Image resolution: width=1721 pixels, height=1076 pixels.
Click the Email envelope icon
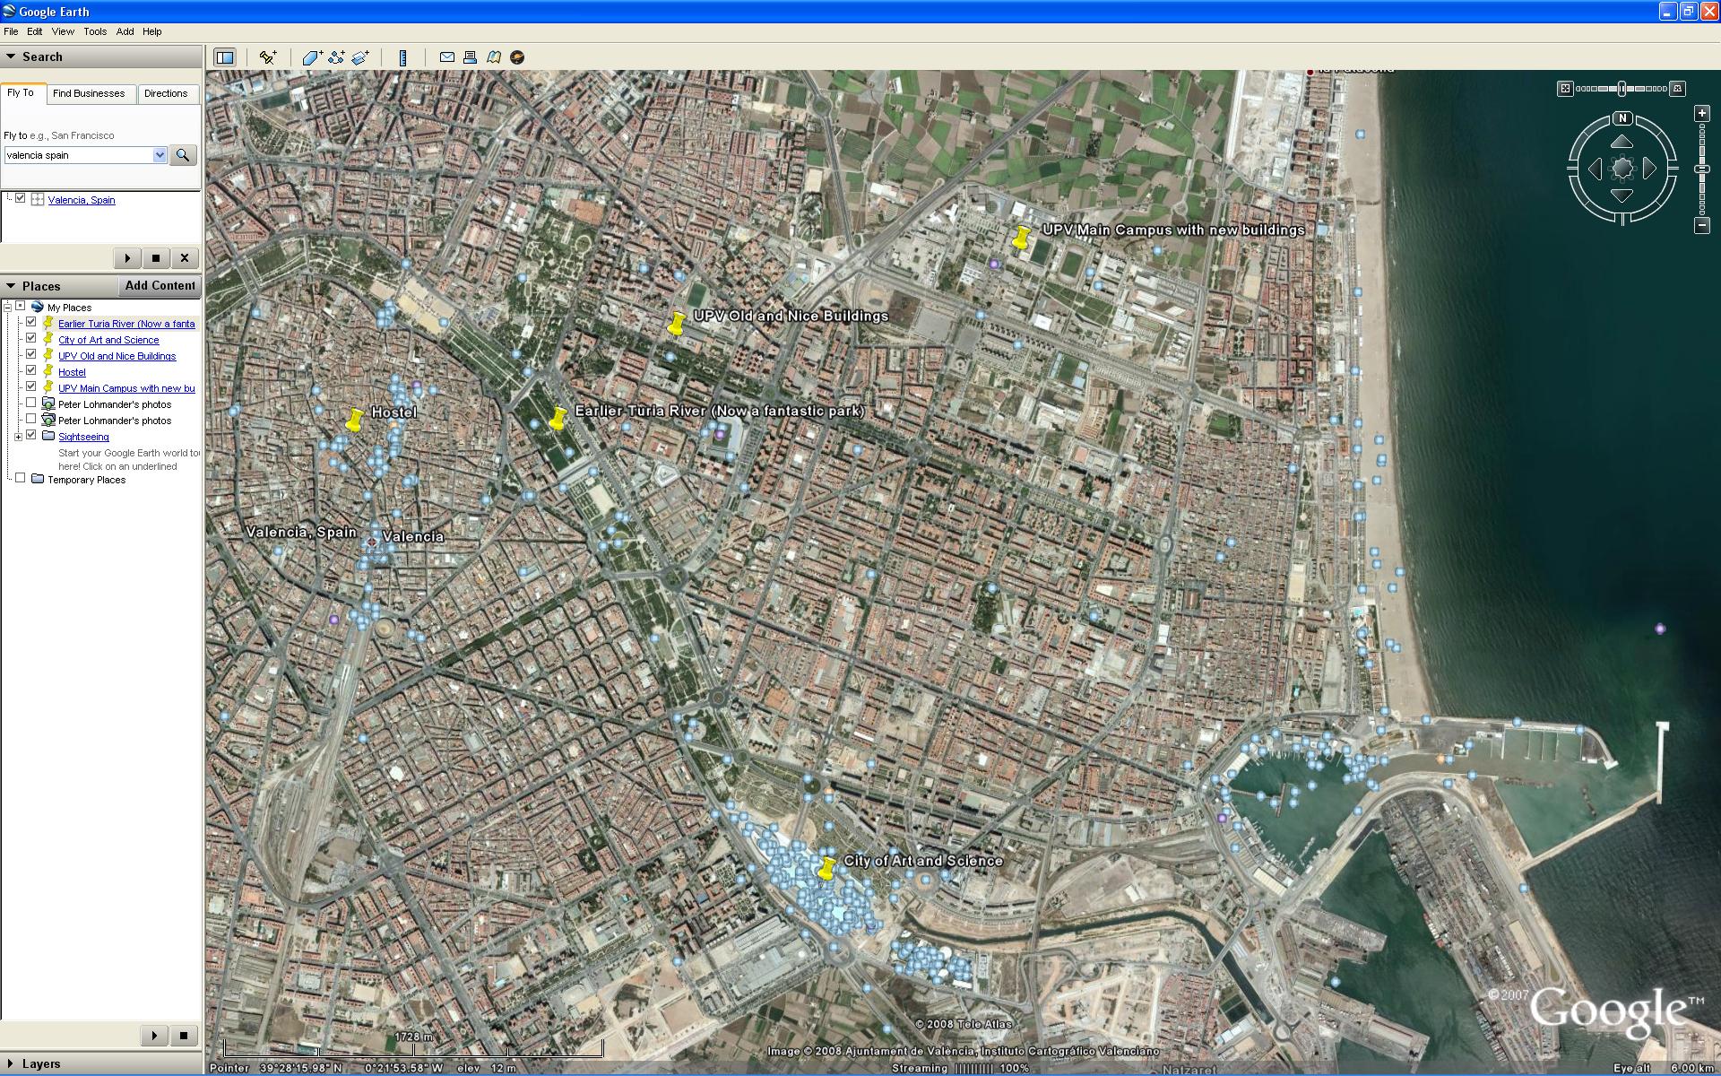click(x=446, y=57)
